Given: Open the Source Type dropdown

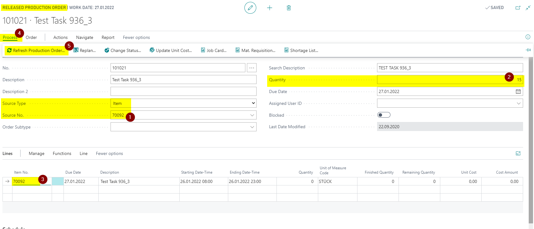Looking at the screenshot, I should pos(253,103).
